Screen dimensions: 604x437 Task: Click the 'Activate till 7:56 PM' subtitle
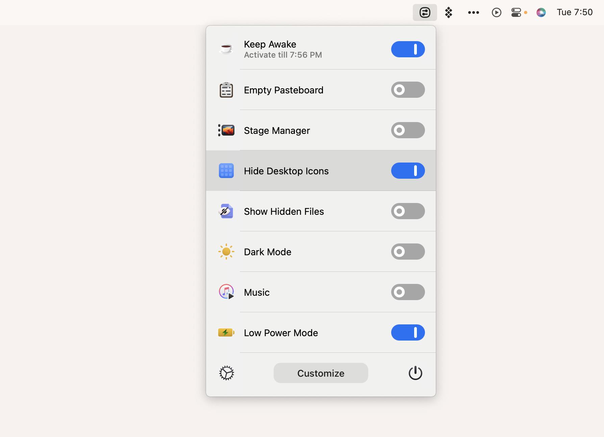click(283, 55)
